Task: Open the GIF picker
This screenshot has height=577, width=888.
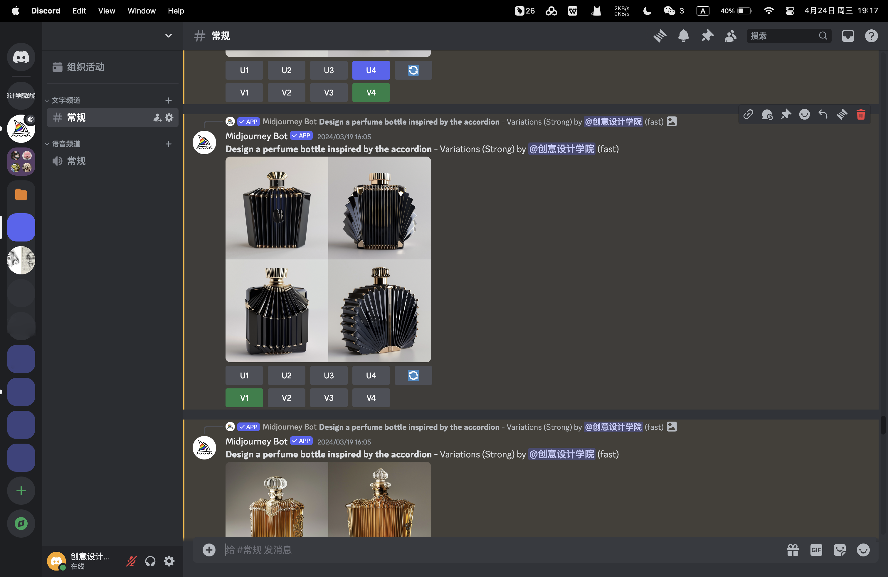Action: (816, 550)
